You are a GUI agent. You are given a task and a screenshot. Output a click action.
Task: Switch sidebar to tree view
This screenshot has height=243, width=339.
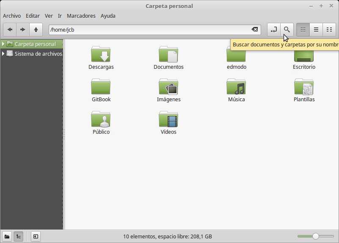tap(18, 236)
